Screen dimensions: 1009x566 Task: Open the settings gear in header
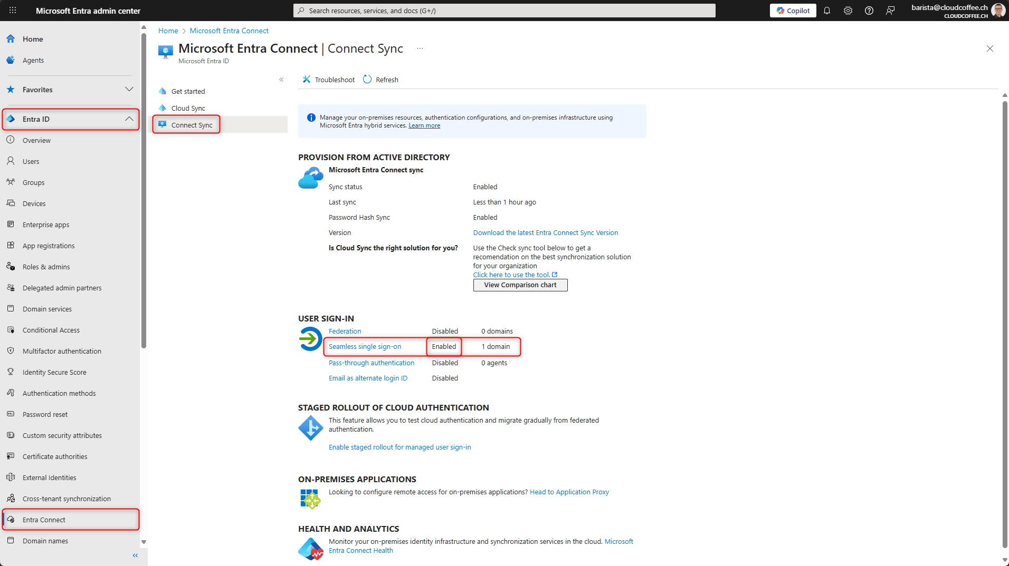pyautogui.click(x=848, y=11)
